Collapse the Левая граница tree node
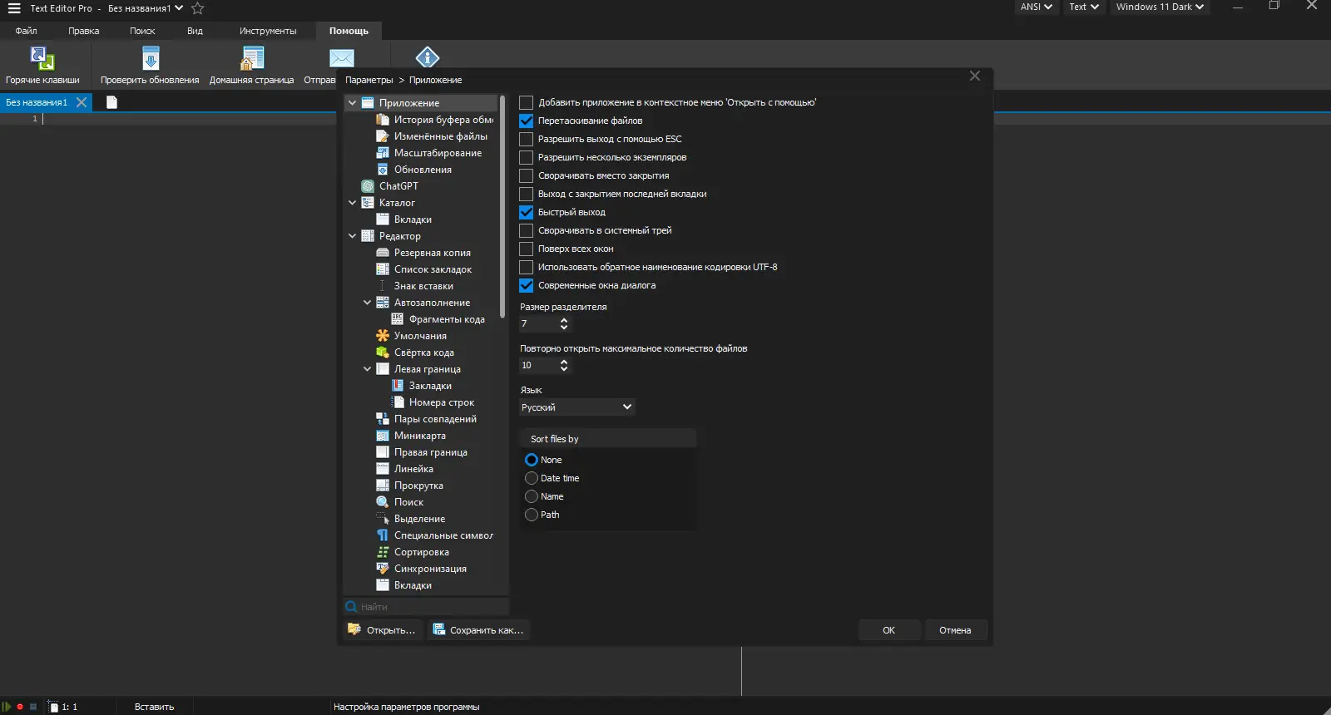Viewport: 1331px width, 715px height. pos(368,369)
